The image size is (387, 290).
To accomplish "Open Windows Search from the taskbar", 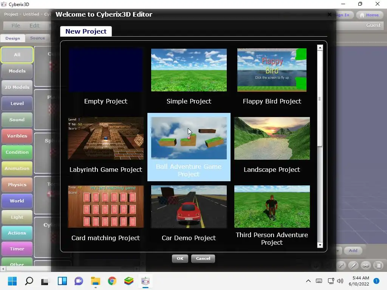I will coord(29,281).
